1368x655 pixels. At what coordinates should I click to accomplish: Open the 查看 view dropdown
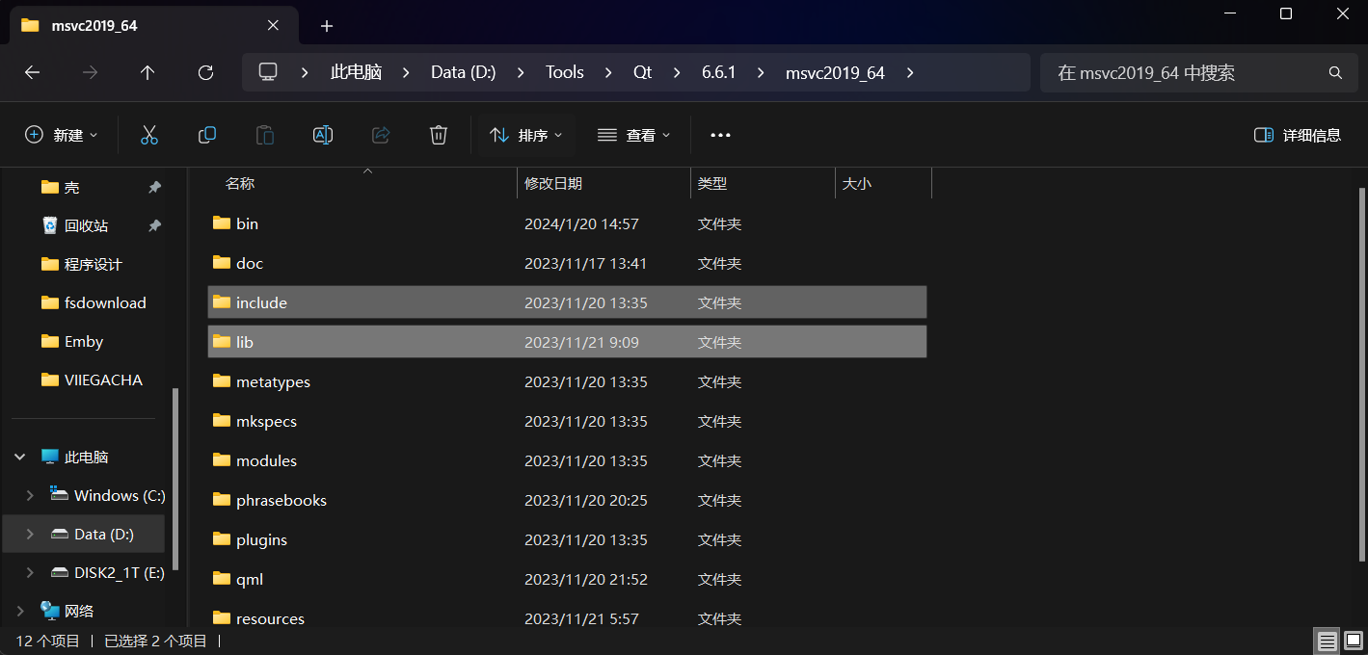633,136
